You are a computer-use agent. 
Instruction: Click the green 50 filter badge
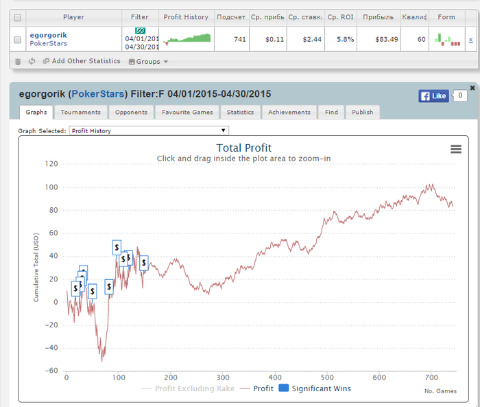pos(140,31)
